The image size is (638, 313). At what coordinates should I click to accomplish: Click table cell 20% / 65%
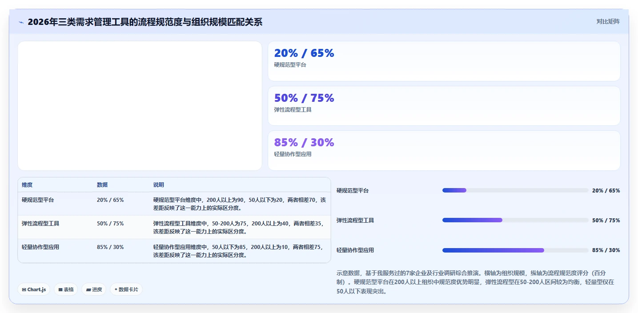110,200
